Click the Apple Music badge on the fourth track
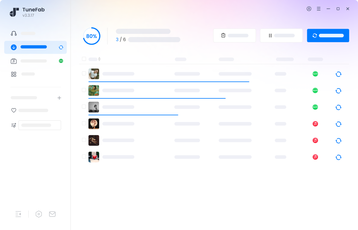The image size is (358, 230). 315,124
